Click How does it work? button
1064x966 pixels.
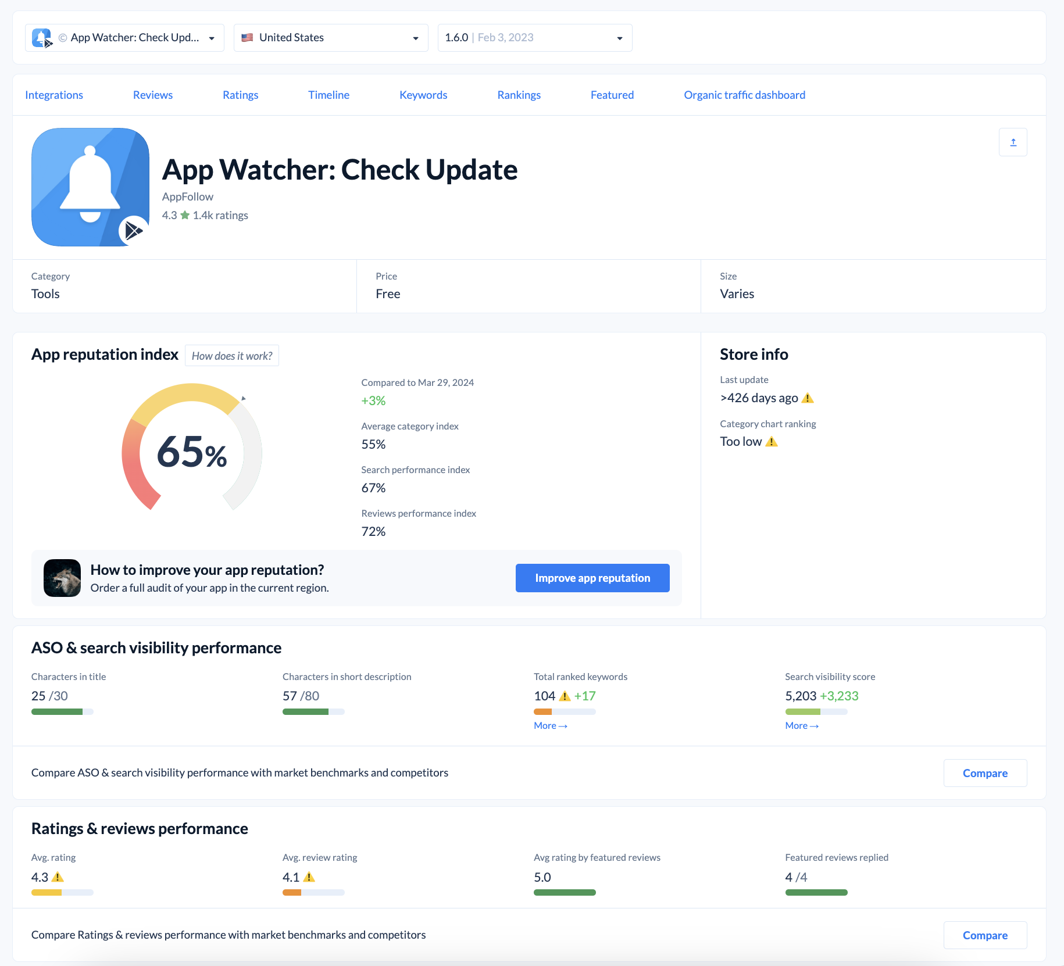tap(231, 356)
